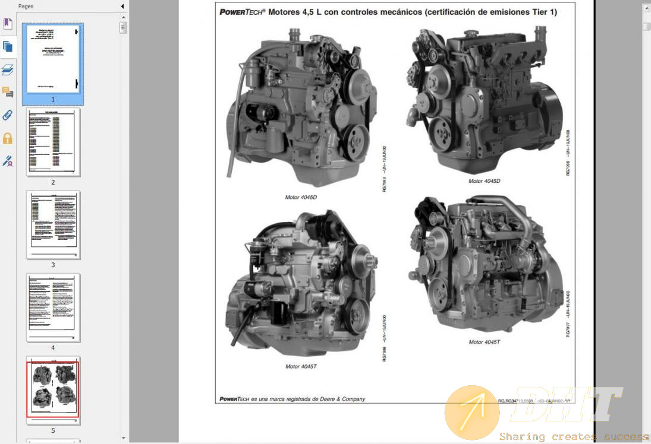Click the engine photo labeled RG7998
The image size is (651, 444).
click(x=484, y=100)
